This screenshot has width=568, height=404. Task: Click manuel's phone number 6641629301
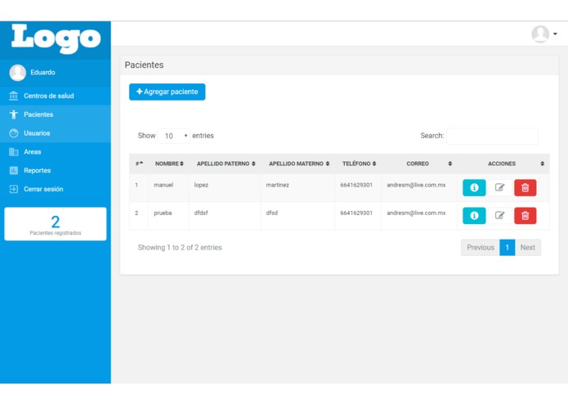tap(356, 185)
